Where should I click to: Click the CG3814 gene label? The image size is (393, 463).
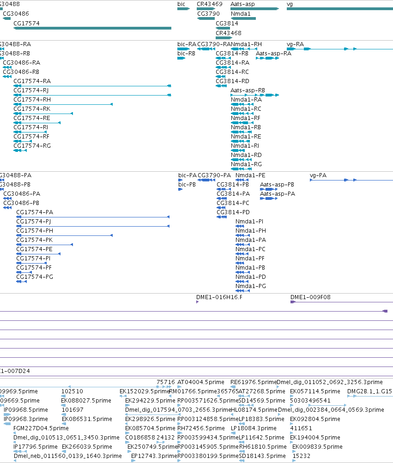[x=227, y=24]
